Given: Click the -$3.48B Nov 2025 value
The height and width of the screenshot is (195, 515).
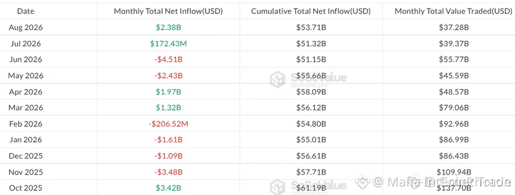Looking at the screenshot, I should point(168,172).
